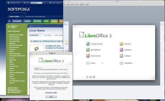The width and height of the screenshot is (165, 101).
Task: Switch to the Games tab on Softpedia
Action: (27, 21)
